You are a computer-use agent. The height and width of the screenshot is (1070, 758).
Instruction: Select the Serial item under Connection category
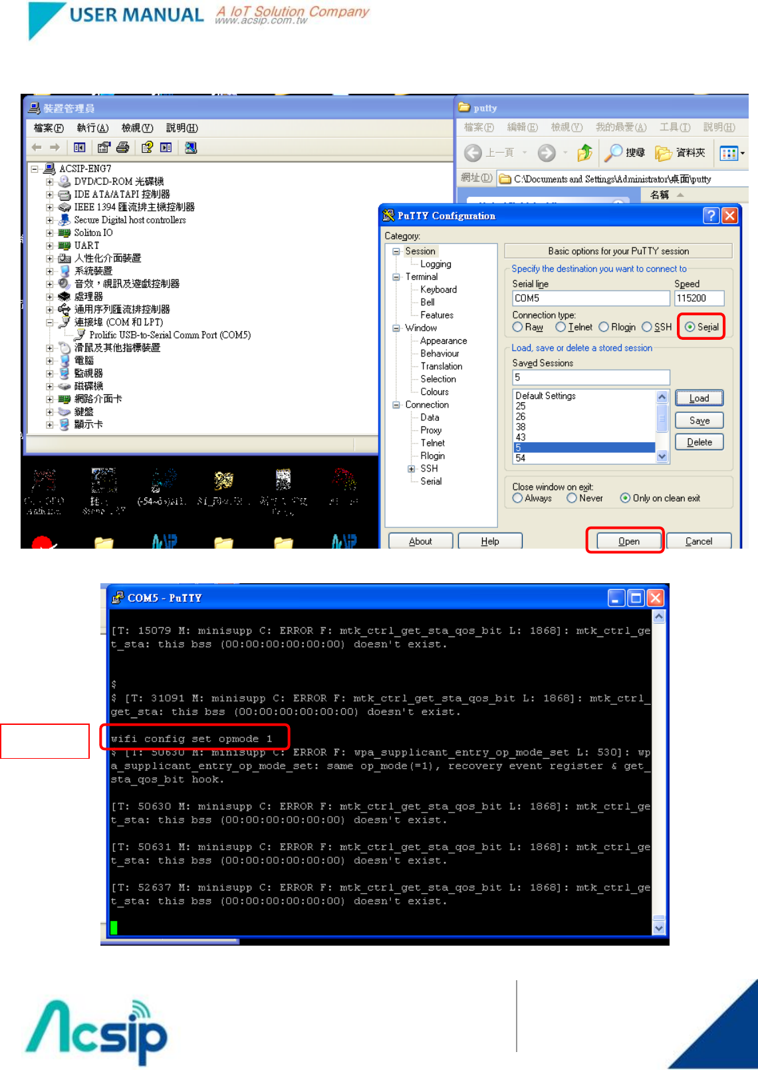coord(431,481)
